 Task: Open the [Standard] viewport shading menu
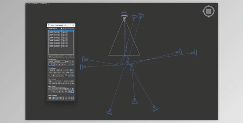click(35, 3)
